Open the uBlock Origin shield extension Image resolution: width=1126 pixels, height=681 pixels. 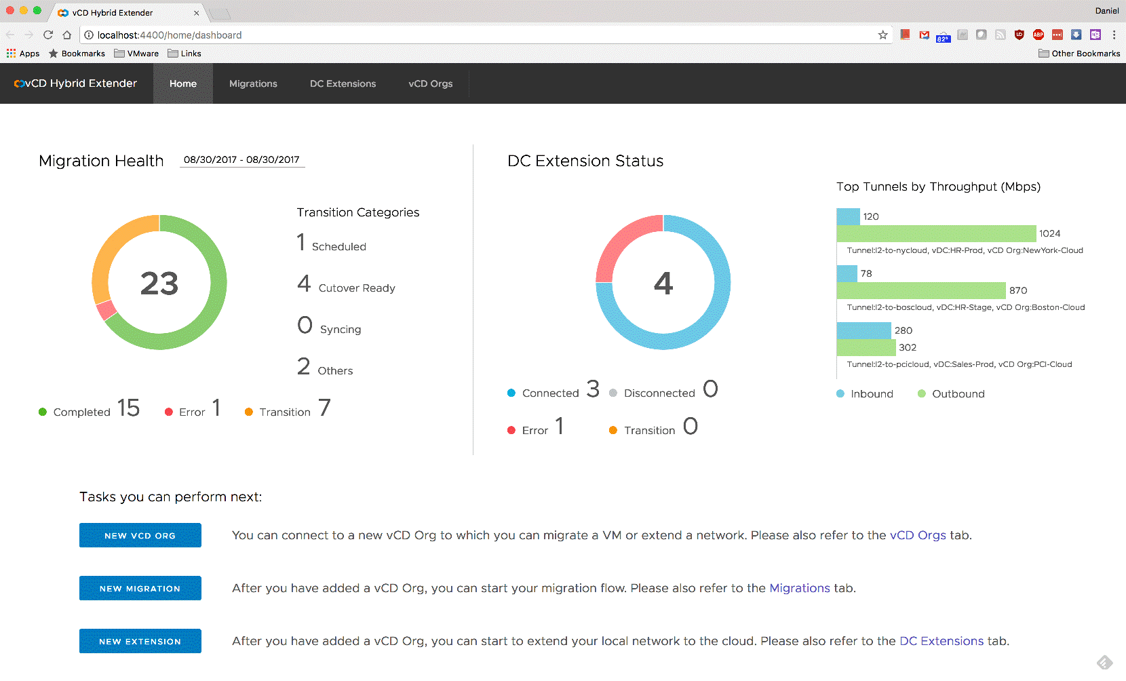coord(1019,35)
